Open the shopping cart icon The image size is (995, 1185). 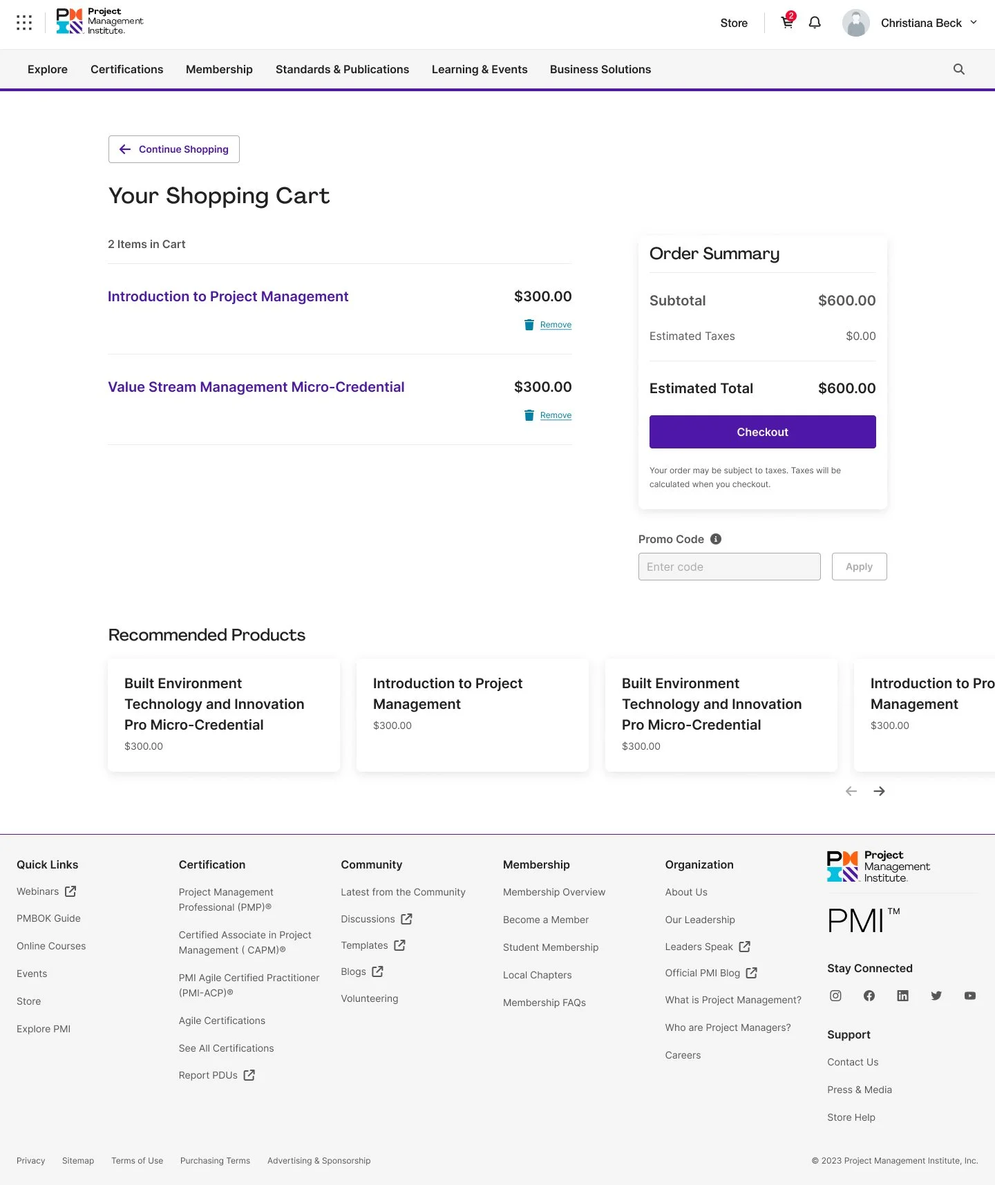[x=787, y=22]
